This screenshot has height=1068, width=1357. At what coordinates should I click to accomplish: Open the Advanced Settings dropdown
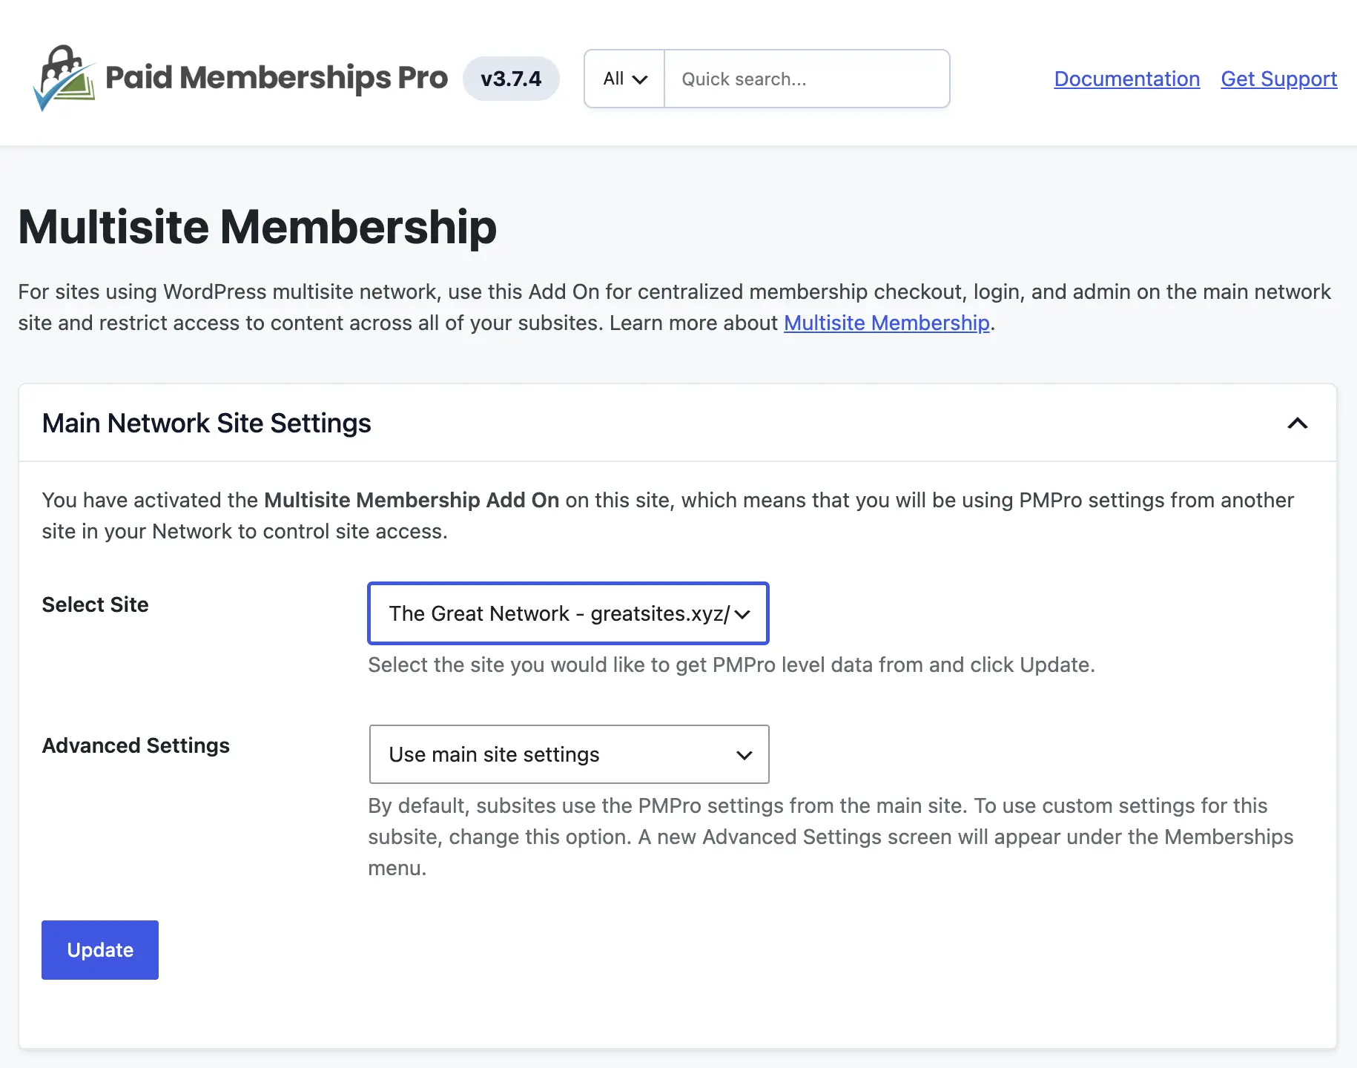click(x=569, y=754)
